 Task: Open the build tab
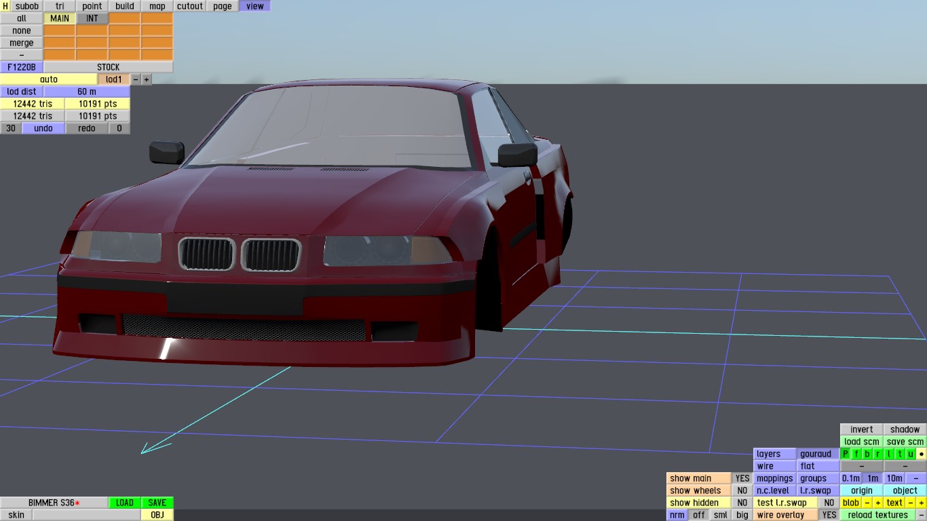pos(125,6)
